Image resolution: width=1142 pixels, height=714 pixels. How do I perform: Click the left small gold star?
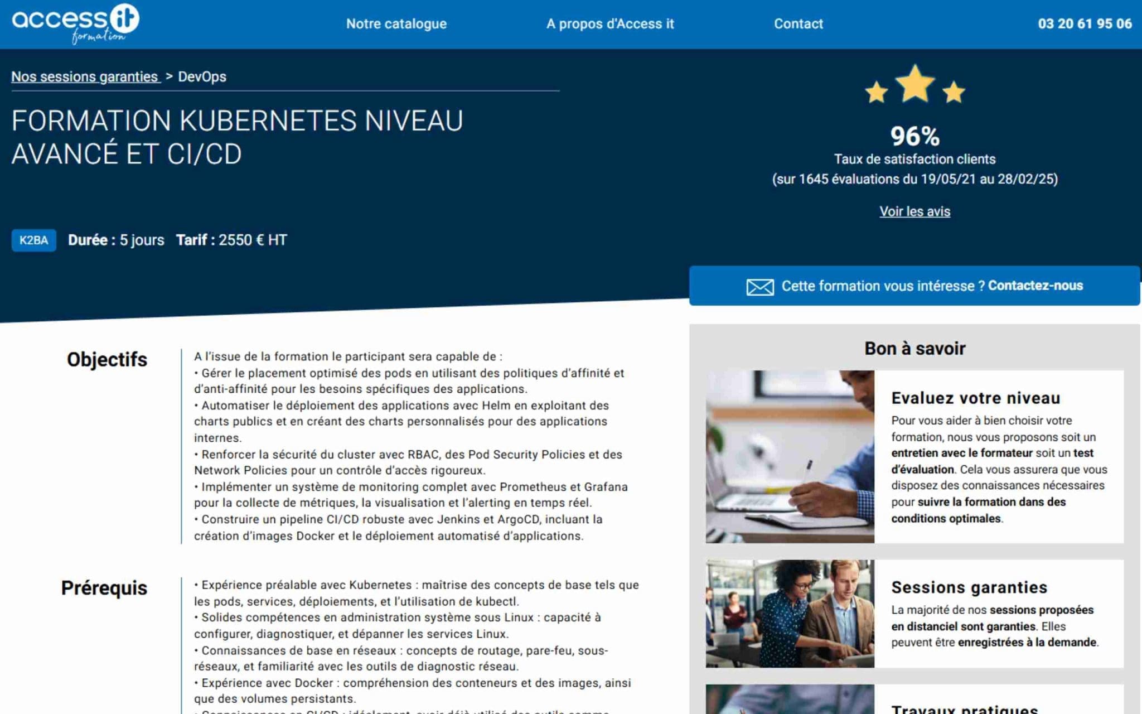click(876, 92)
